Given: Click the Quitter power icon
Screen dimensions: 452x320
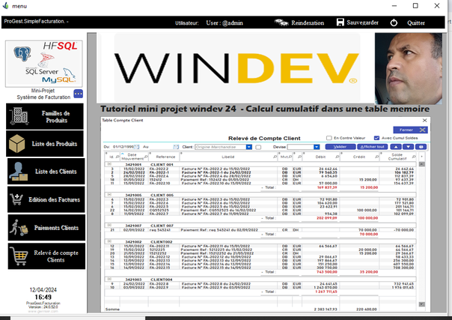Looking at the screenshot, I should tap(394, 22).
